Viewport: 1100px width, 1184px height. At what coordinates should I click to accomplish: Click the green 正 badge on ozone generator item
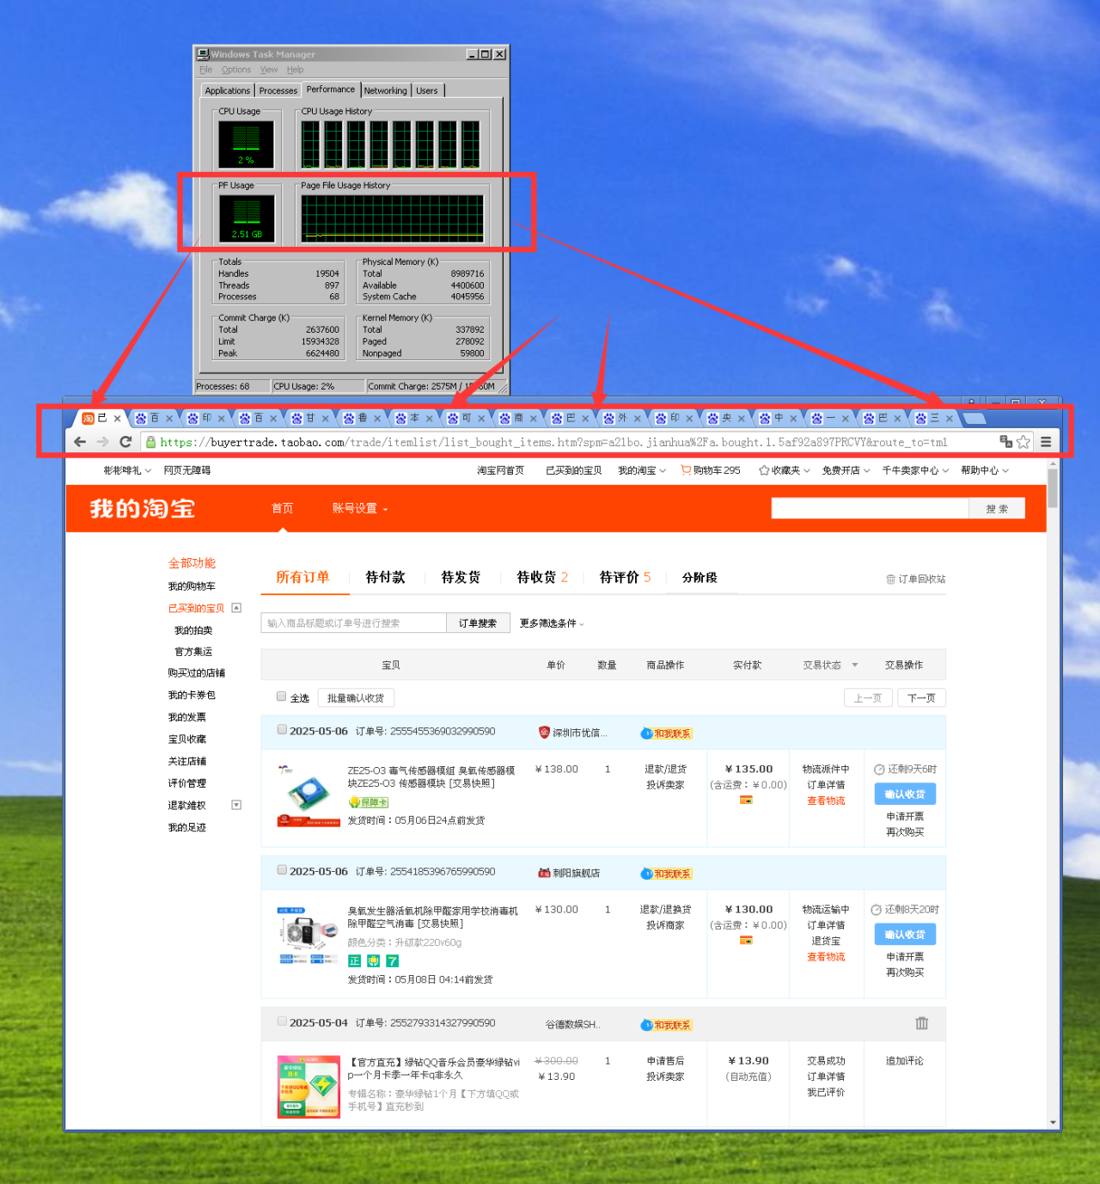pos(354,961)
